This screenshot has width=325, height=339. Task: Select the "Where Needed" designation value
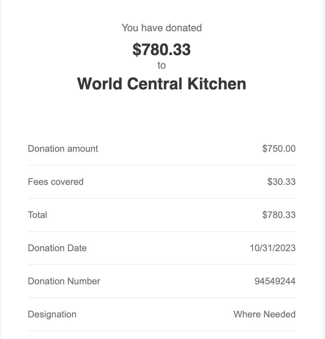[265, 314]
